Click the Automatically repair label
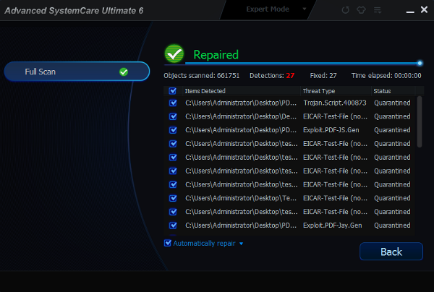Screen dimensions: 434x292 204,244
